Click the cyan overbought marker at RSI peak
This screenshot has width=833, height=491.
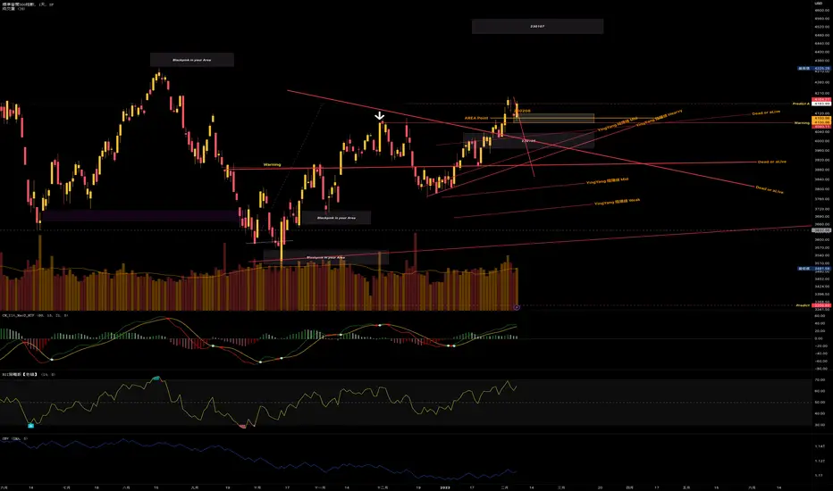point(156,379)
